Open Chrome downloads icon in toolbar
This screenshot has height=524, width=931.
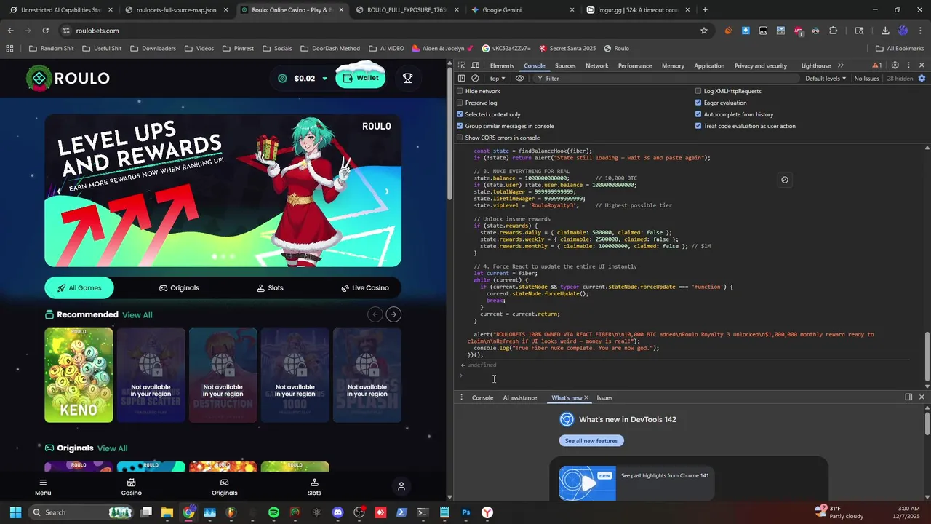(885, 31)
